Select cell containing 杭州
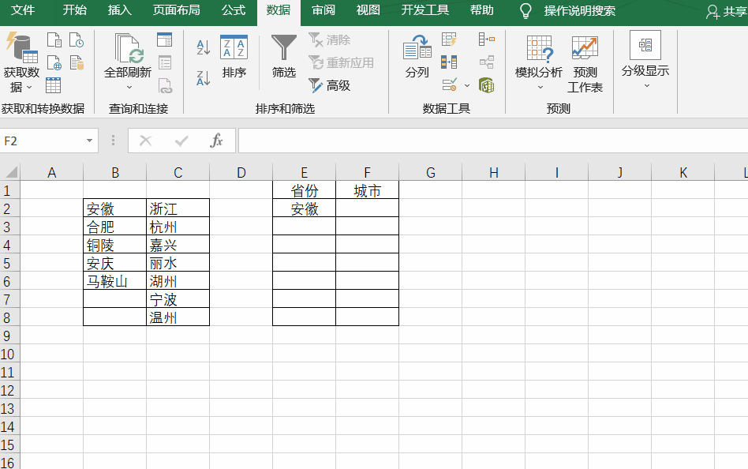This screenshot has height=469, width=748. pos(178,227)
